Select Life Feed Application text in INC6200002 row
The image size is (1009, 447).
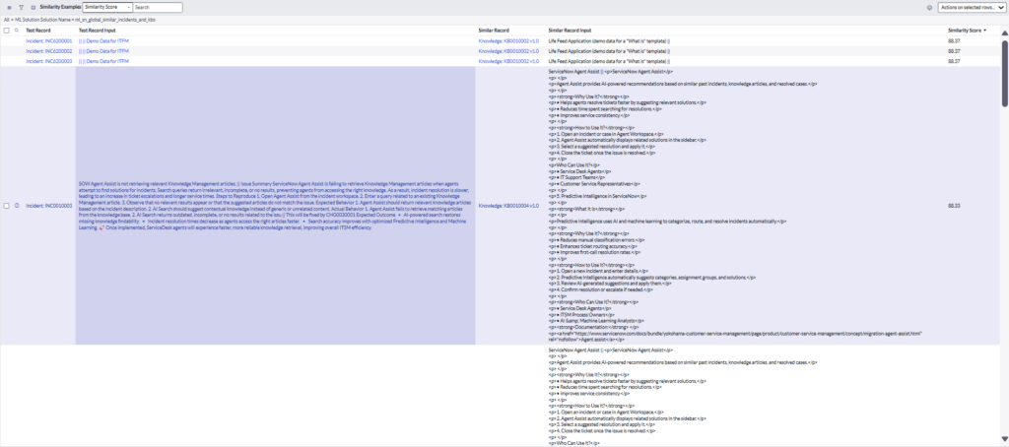(609, 51)
